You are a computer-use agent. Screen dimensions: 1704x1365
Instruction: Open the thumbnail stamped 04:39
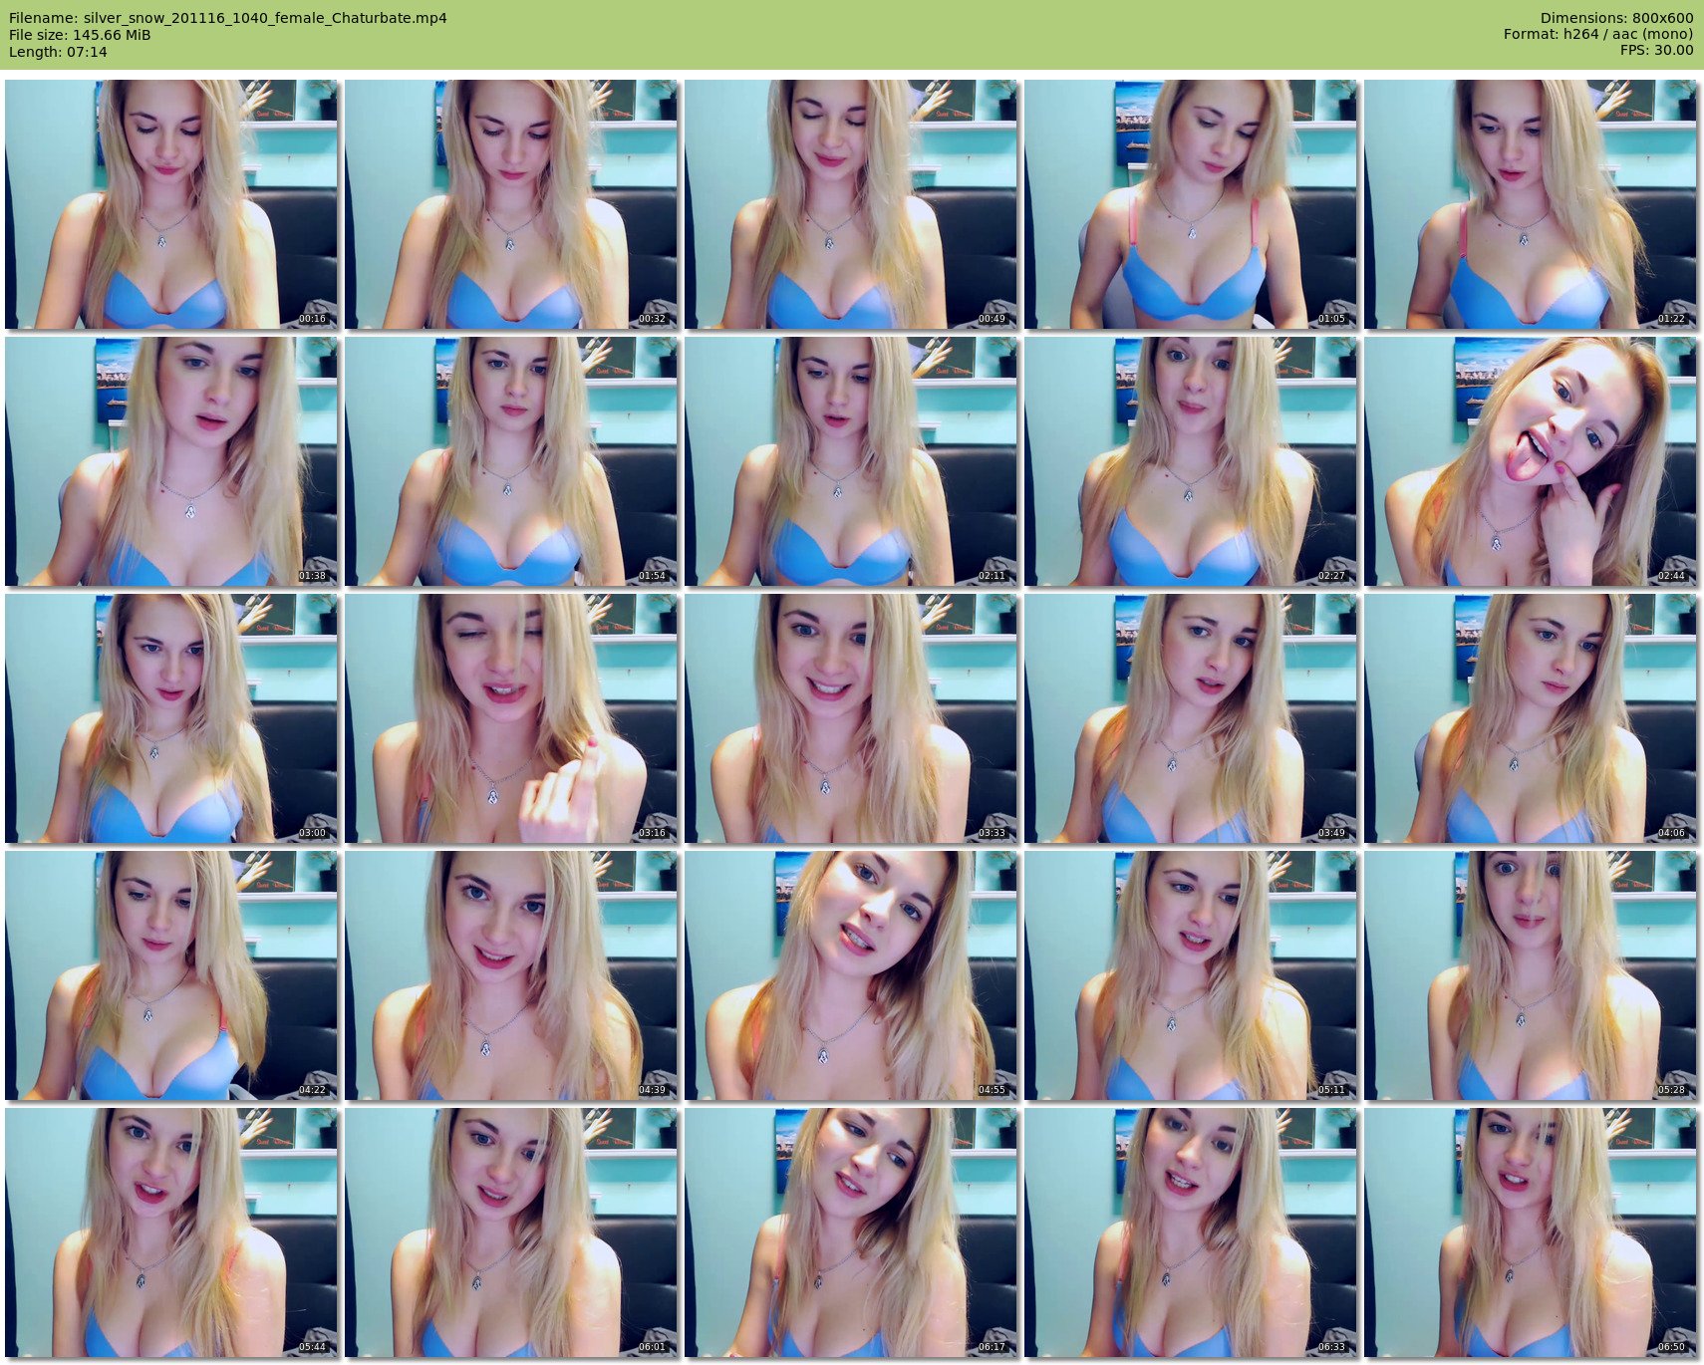point(511,975)
